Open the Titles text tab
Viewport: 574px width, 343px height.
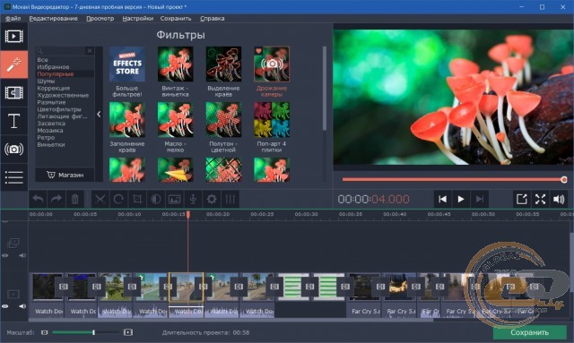pos(14,121)
